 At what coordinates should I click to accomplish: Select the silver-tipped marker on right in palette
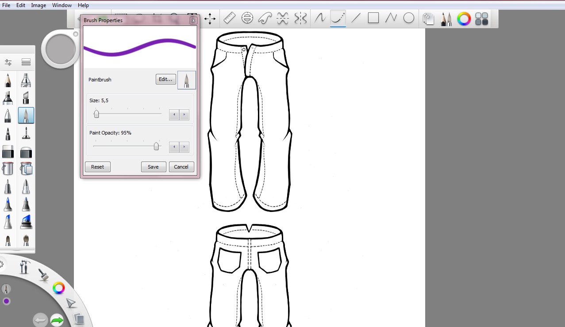(26, 187)
